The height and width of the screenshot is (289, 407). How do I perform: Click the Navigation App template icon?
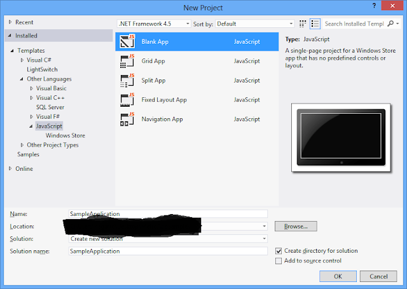(127, 119)
